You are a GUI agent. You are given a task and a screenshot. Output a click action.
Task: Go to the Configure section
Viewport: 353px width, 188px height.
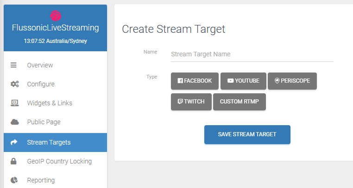click(56, 84)
